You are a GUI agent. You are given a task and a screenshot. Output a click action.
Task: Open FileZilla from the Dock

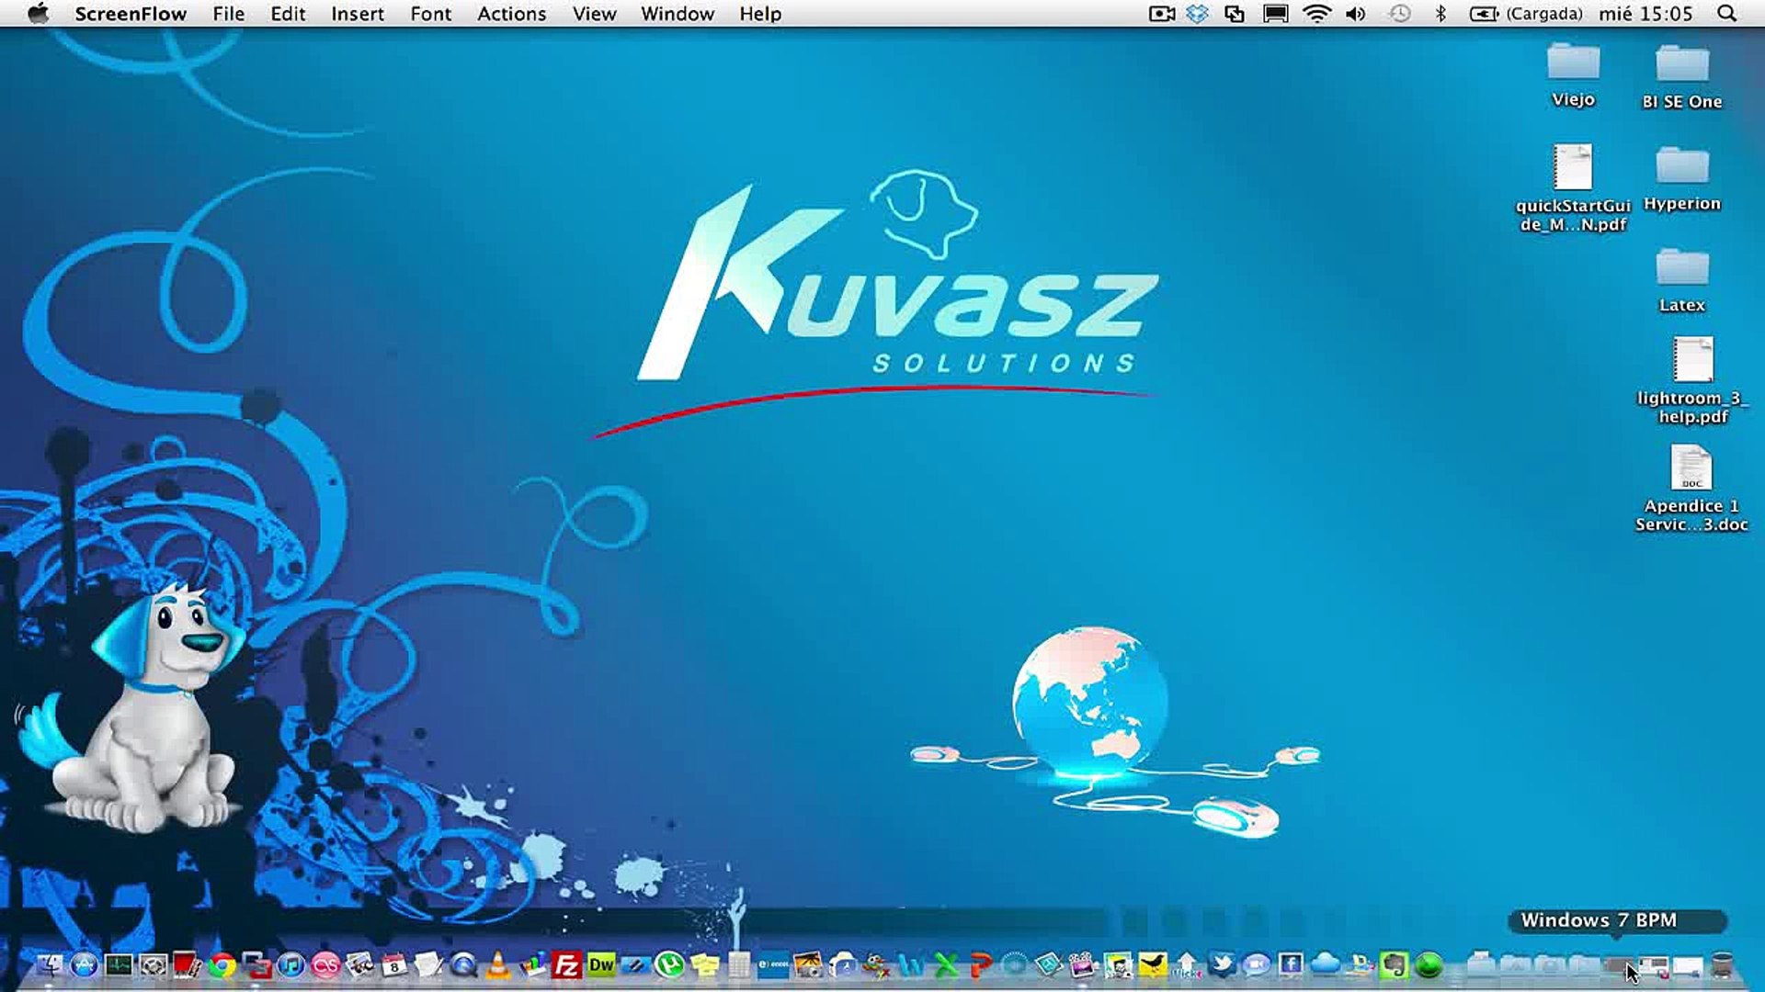(566, 965)
